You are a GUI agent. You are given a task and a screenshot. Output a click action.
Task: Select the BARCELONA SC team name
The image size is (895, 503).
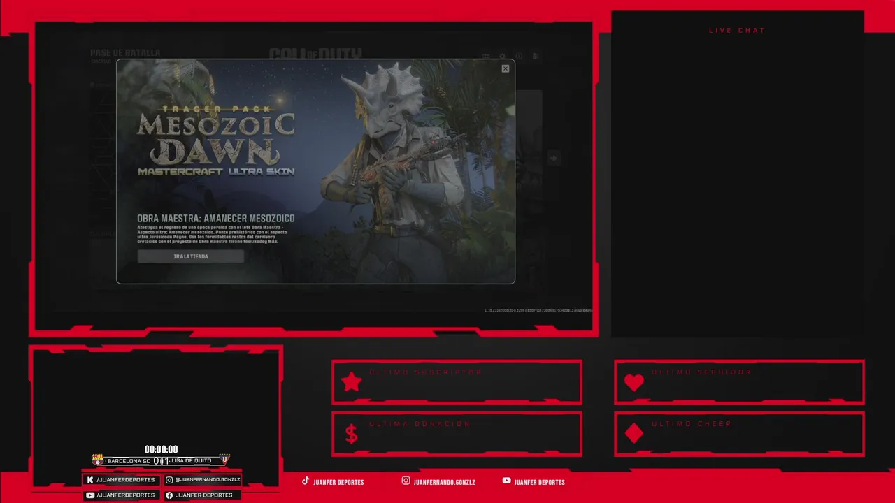[129, 461]
